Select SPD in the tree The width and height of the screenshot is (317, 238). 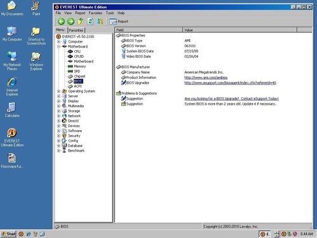pyautogui.click(x=77, y=71)
